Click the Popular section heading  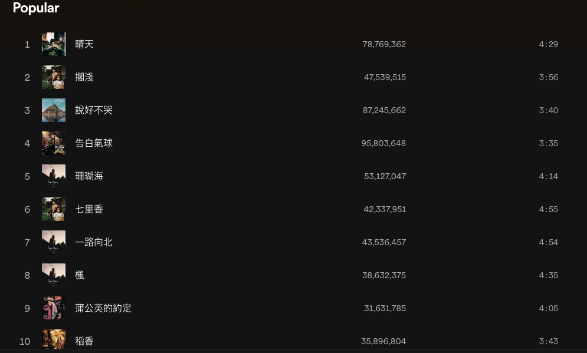click(36, 8)
